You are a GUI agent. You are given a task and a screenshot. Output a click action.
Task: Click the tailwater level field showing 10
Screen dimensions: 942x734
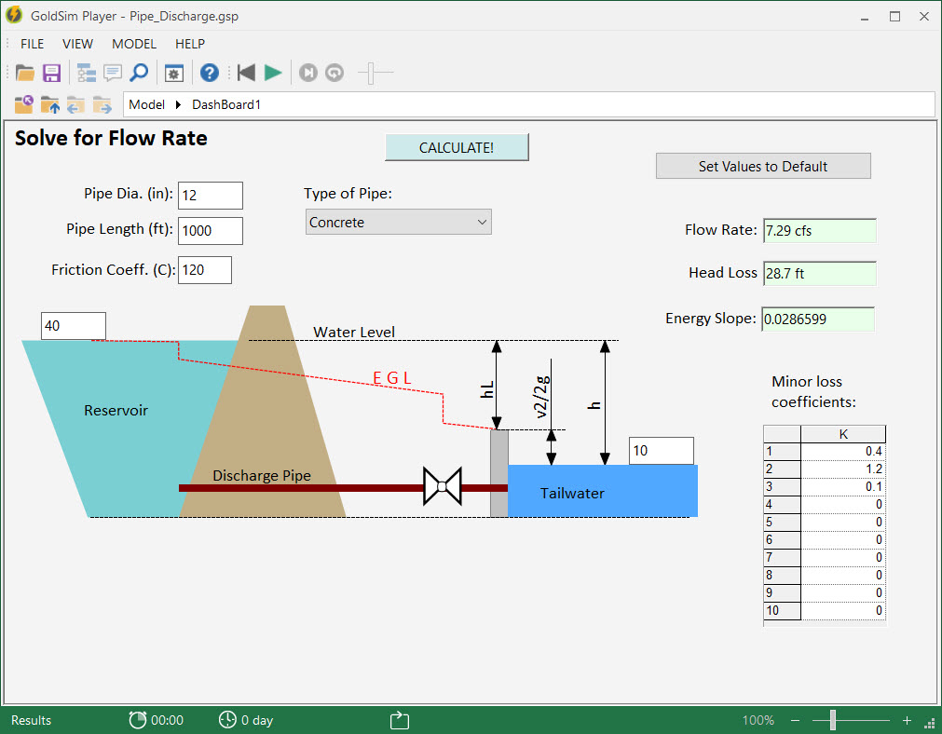(x=662, y=451)
